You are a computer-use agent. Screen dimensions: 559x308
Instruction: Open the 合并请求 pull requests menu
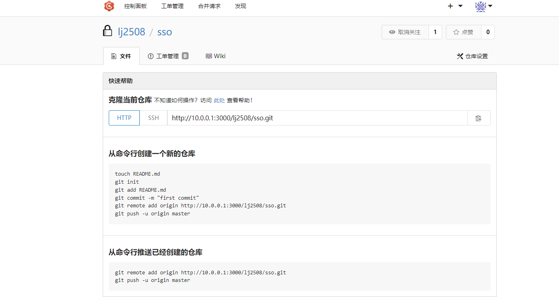point(209,6)
